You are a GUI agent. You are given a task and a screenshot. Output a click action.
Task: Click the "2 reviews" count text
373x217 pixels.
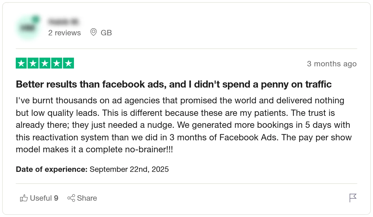click(x=64, y=33)
